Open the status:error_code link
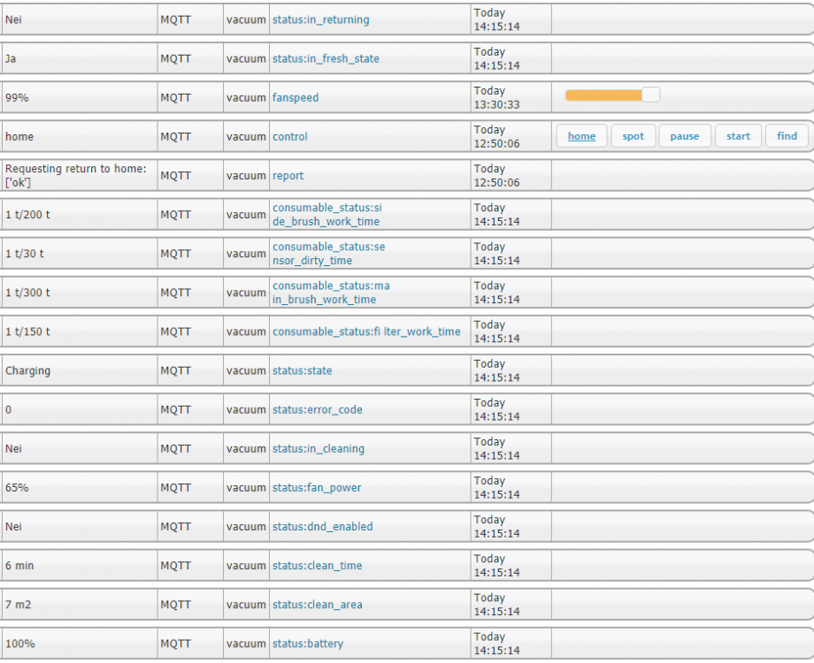 (317, 409)
